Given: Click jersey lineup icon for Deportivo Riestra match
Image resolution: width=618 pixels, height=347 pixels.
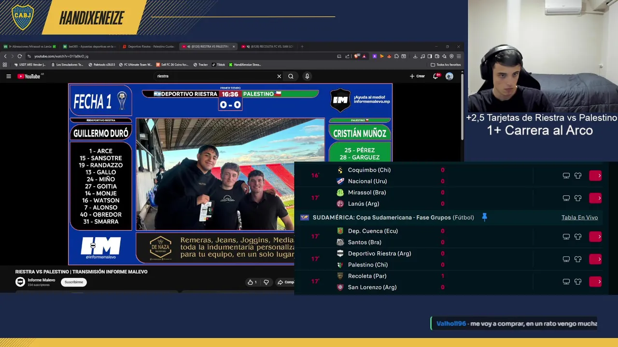Looking at the screenshot, I should pyautogui.click(x=578, y=259).
